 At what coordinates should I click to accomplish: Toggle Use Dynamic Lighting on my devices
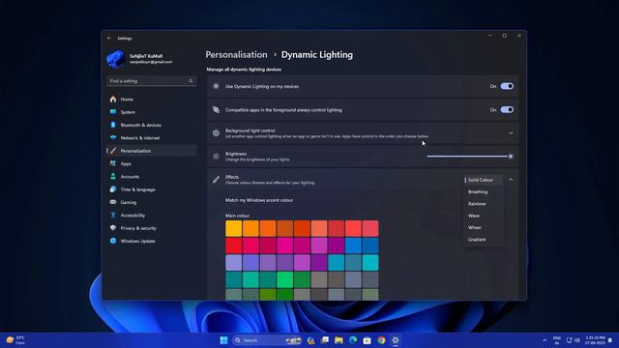click(x=507, y=86)
